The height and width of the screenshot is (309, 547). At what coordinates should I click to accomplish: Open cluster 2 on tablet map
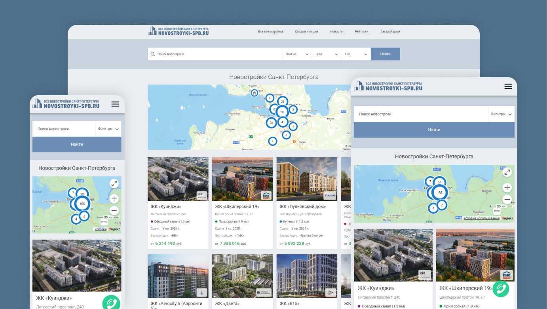point(442,205)
